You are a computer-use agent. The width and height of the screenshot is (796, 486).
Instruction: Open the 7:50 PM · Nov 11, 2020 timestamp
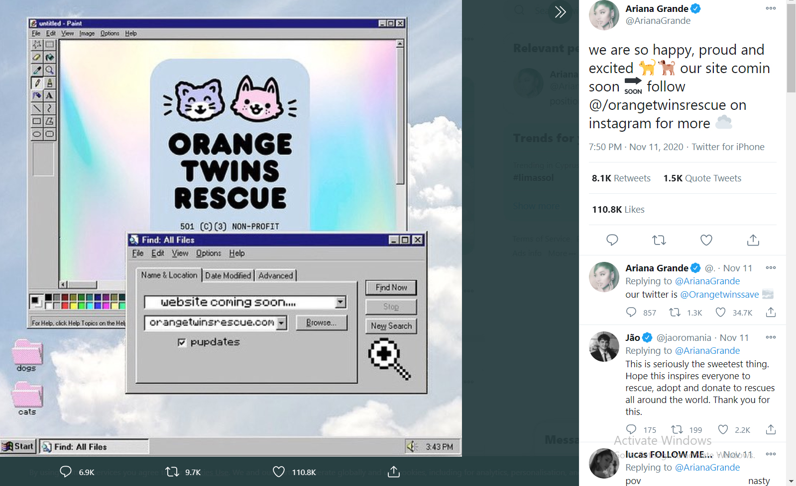pyautogui.click(x=636, y=147)
